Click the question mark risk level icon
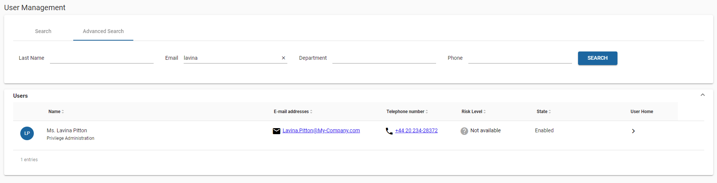The width and height of the screenshot is (717, 183). tap(464, 131)
